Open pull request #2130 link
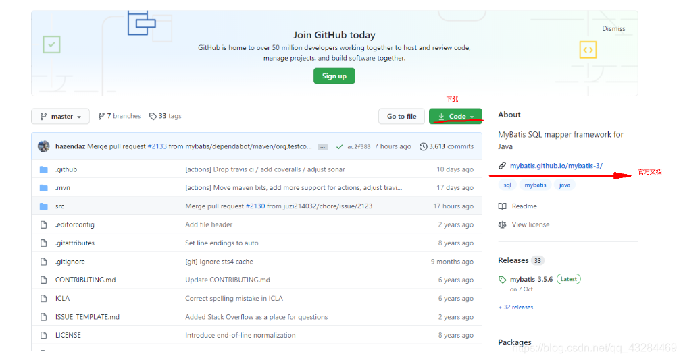The height and width of the screenshot is (360, 683). [x=255, y=206]
